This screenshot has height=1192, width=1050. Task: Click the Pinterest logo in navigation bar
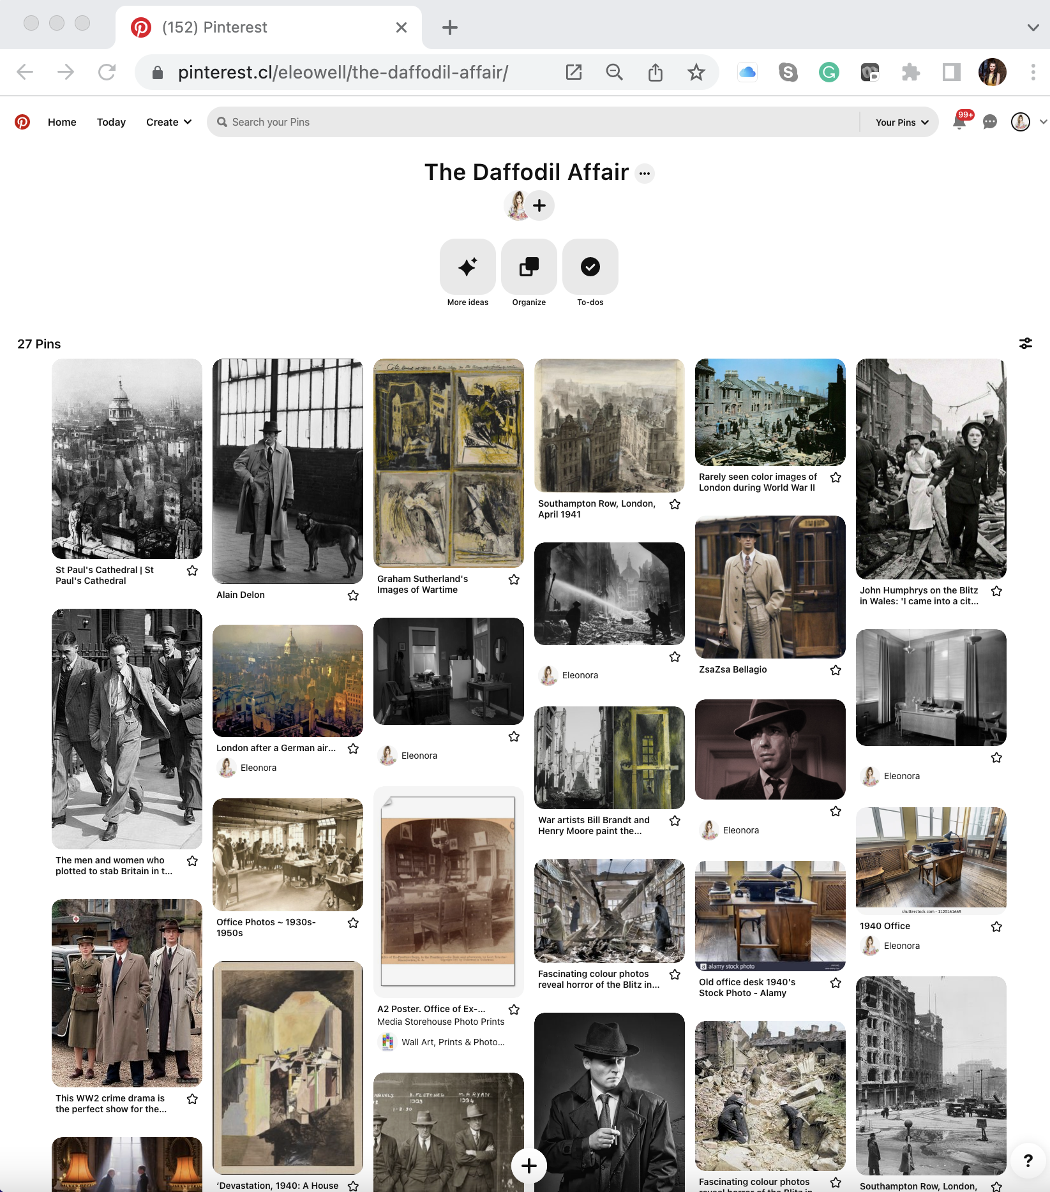click(x=22, y=122)
